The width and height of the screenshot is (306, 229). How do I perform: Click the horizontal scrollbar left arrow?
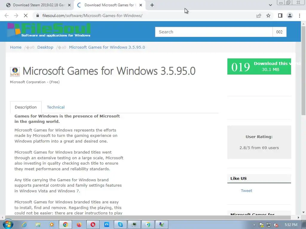[2, 217]
